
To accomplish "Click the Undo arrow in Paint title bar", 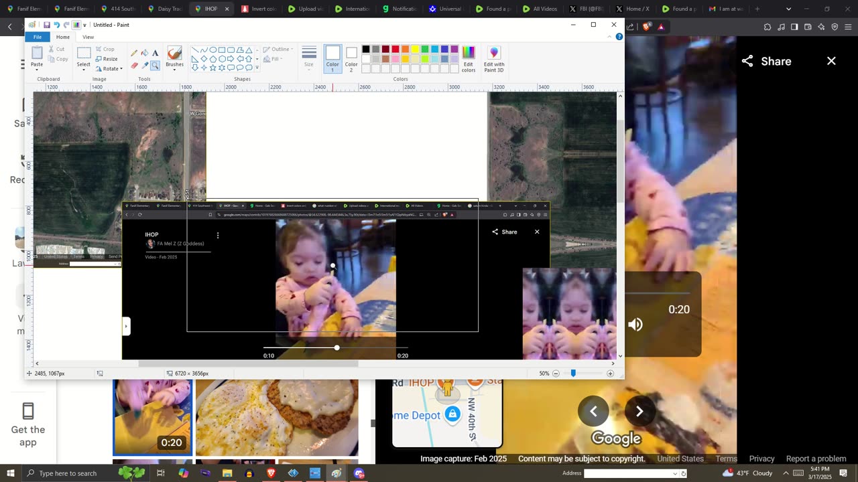I will 56,25.
